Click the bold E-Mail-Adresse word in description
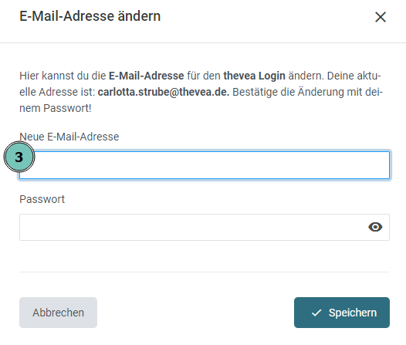406x345 pixels. (147, 76)
